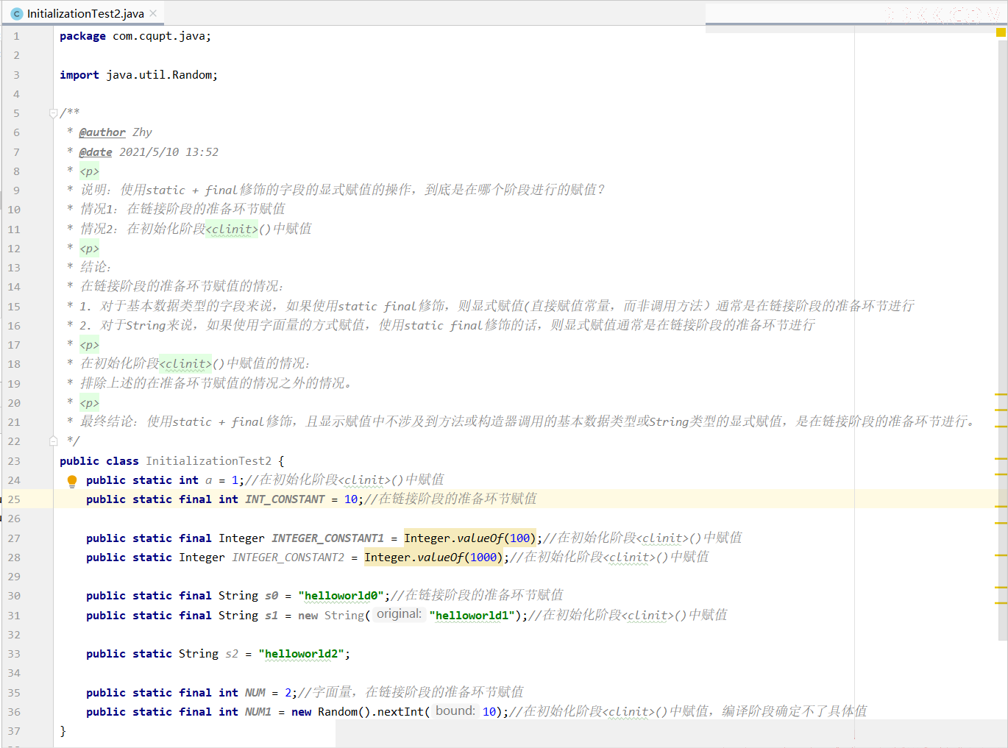Click the <clinit> text on comment line 18
Viewport: 1008px width, 748px height.
coord(185,364)
